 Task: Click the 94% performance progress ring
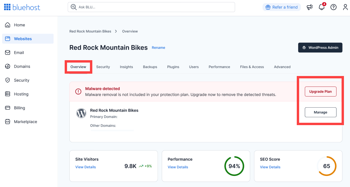tap(234, 166)
